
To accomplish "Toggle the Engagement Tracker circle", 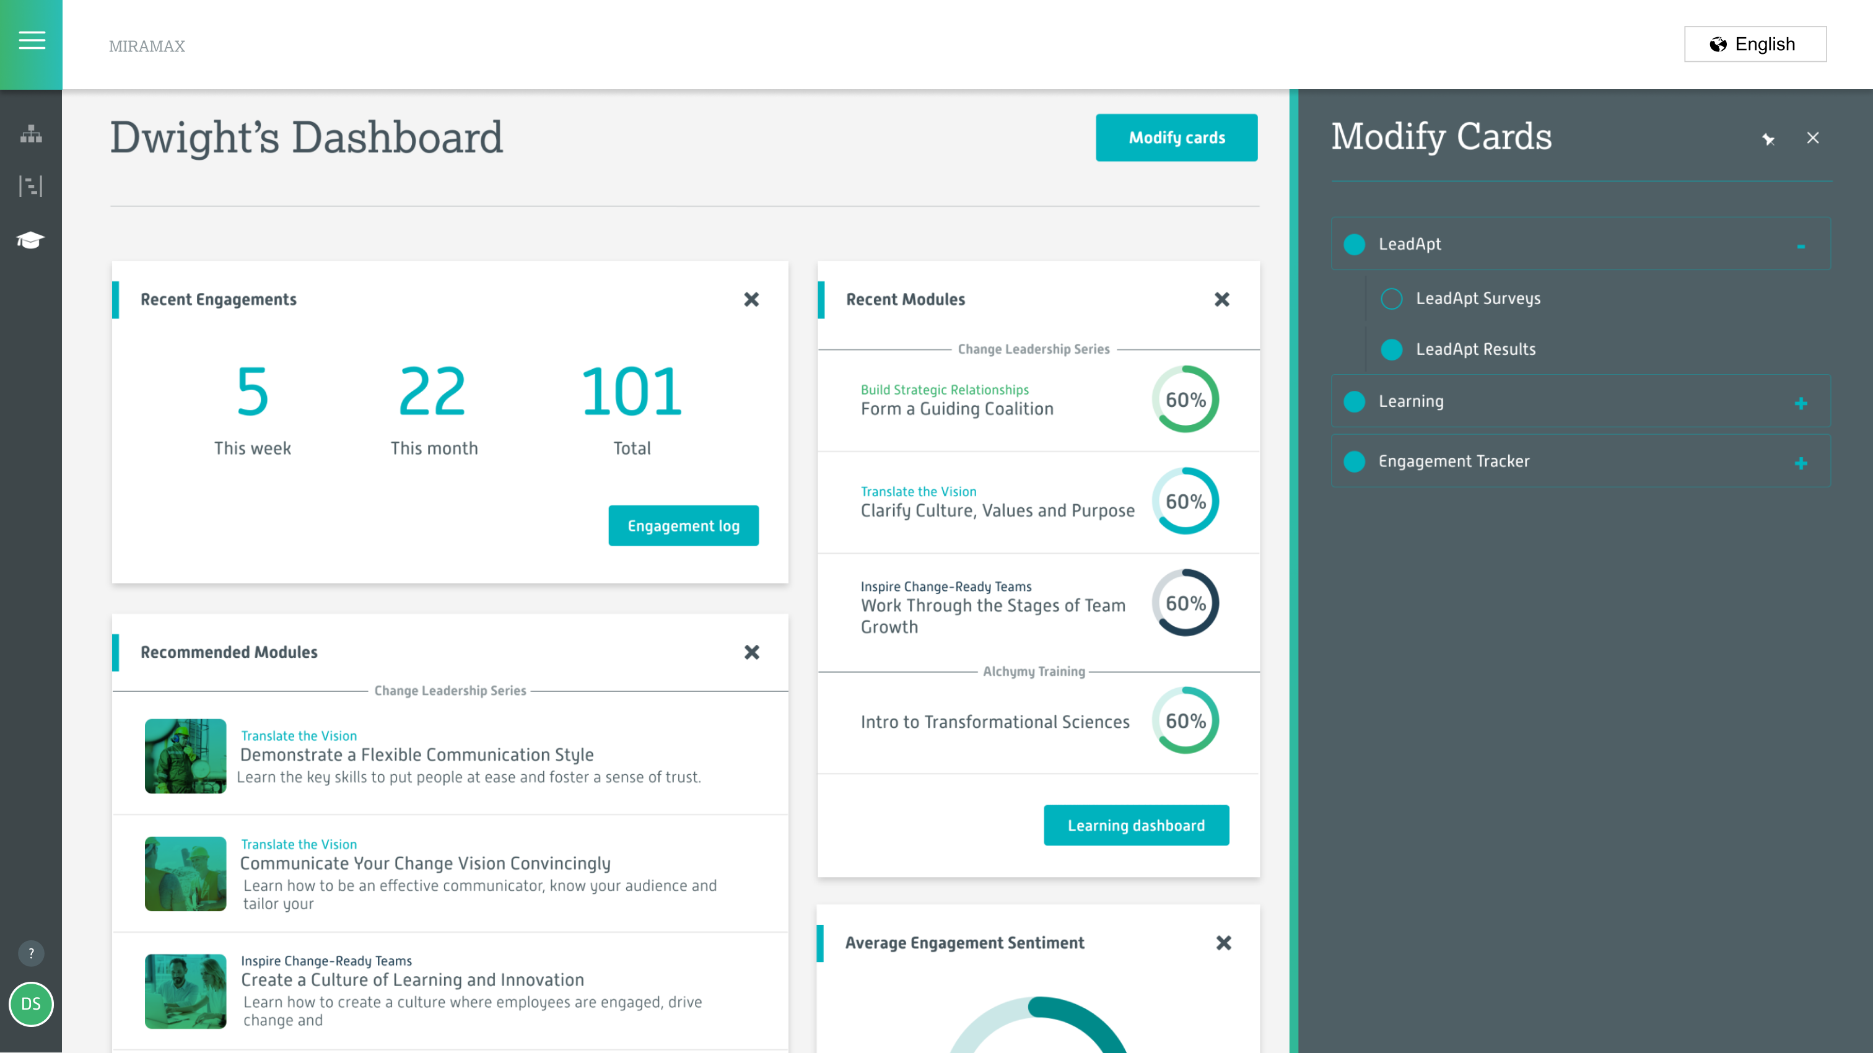I will [x=1354, y=462].
